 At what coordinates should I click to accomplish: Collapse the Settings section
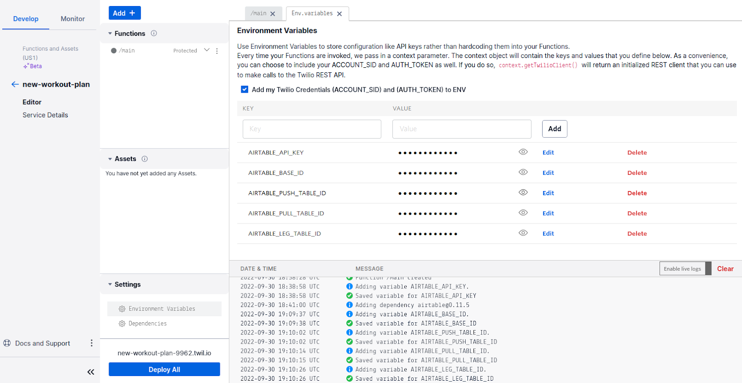[x=110, y=284]
